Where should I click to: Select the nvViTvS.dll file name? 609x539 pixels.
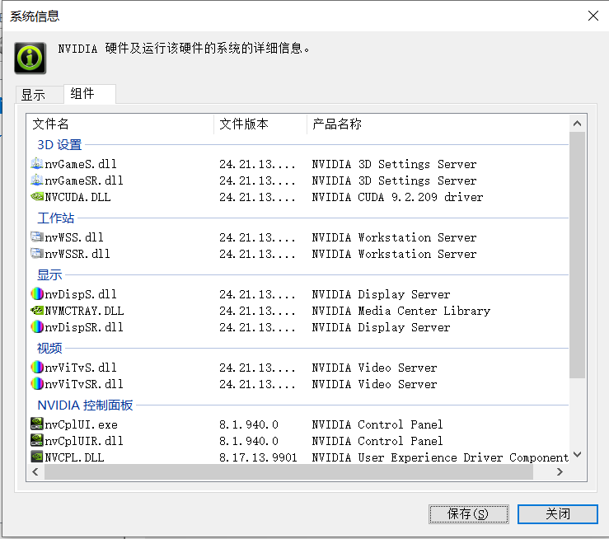point(81,368)
